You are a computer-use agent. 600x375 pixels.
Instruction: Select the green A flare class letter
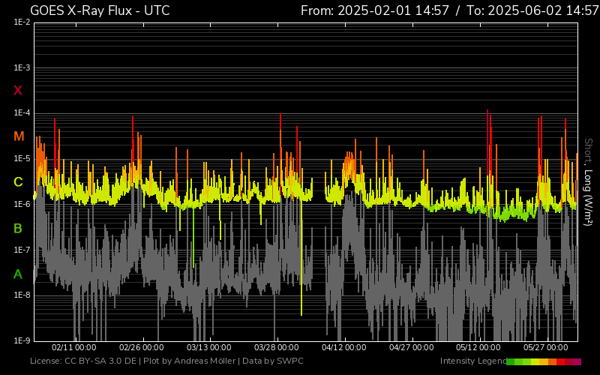point(18,274)
